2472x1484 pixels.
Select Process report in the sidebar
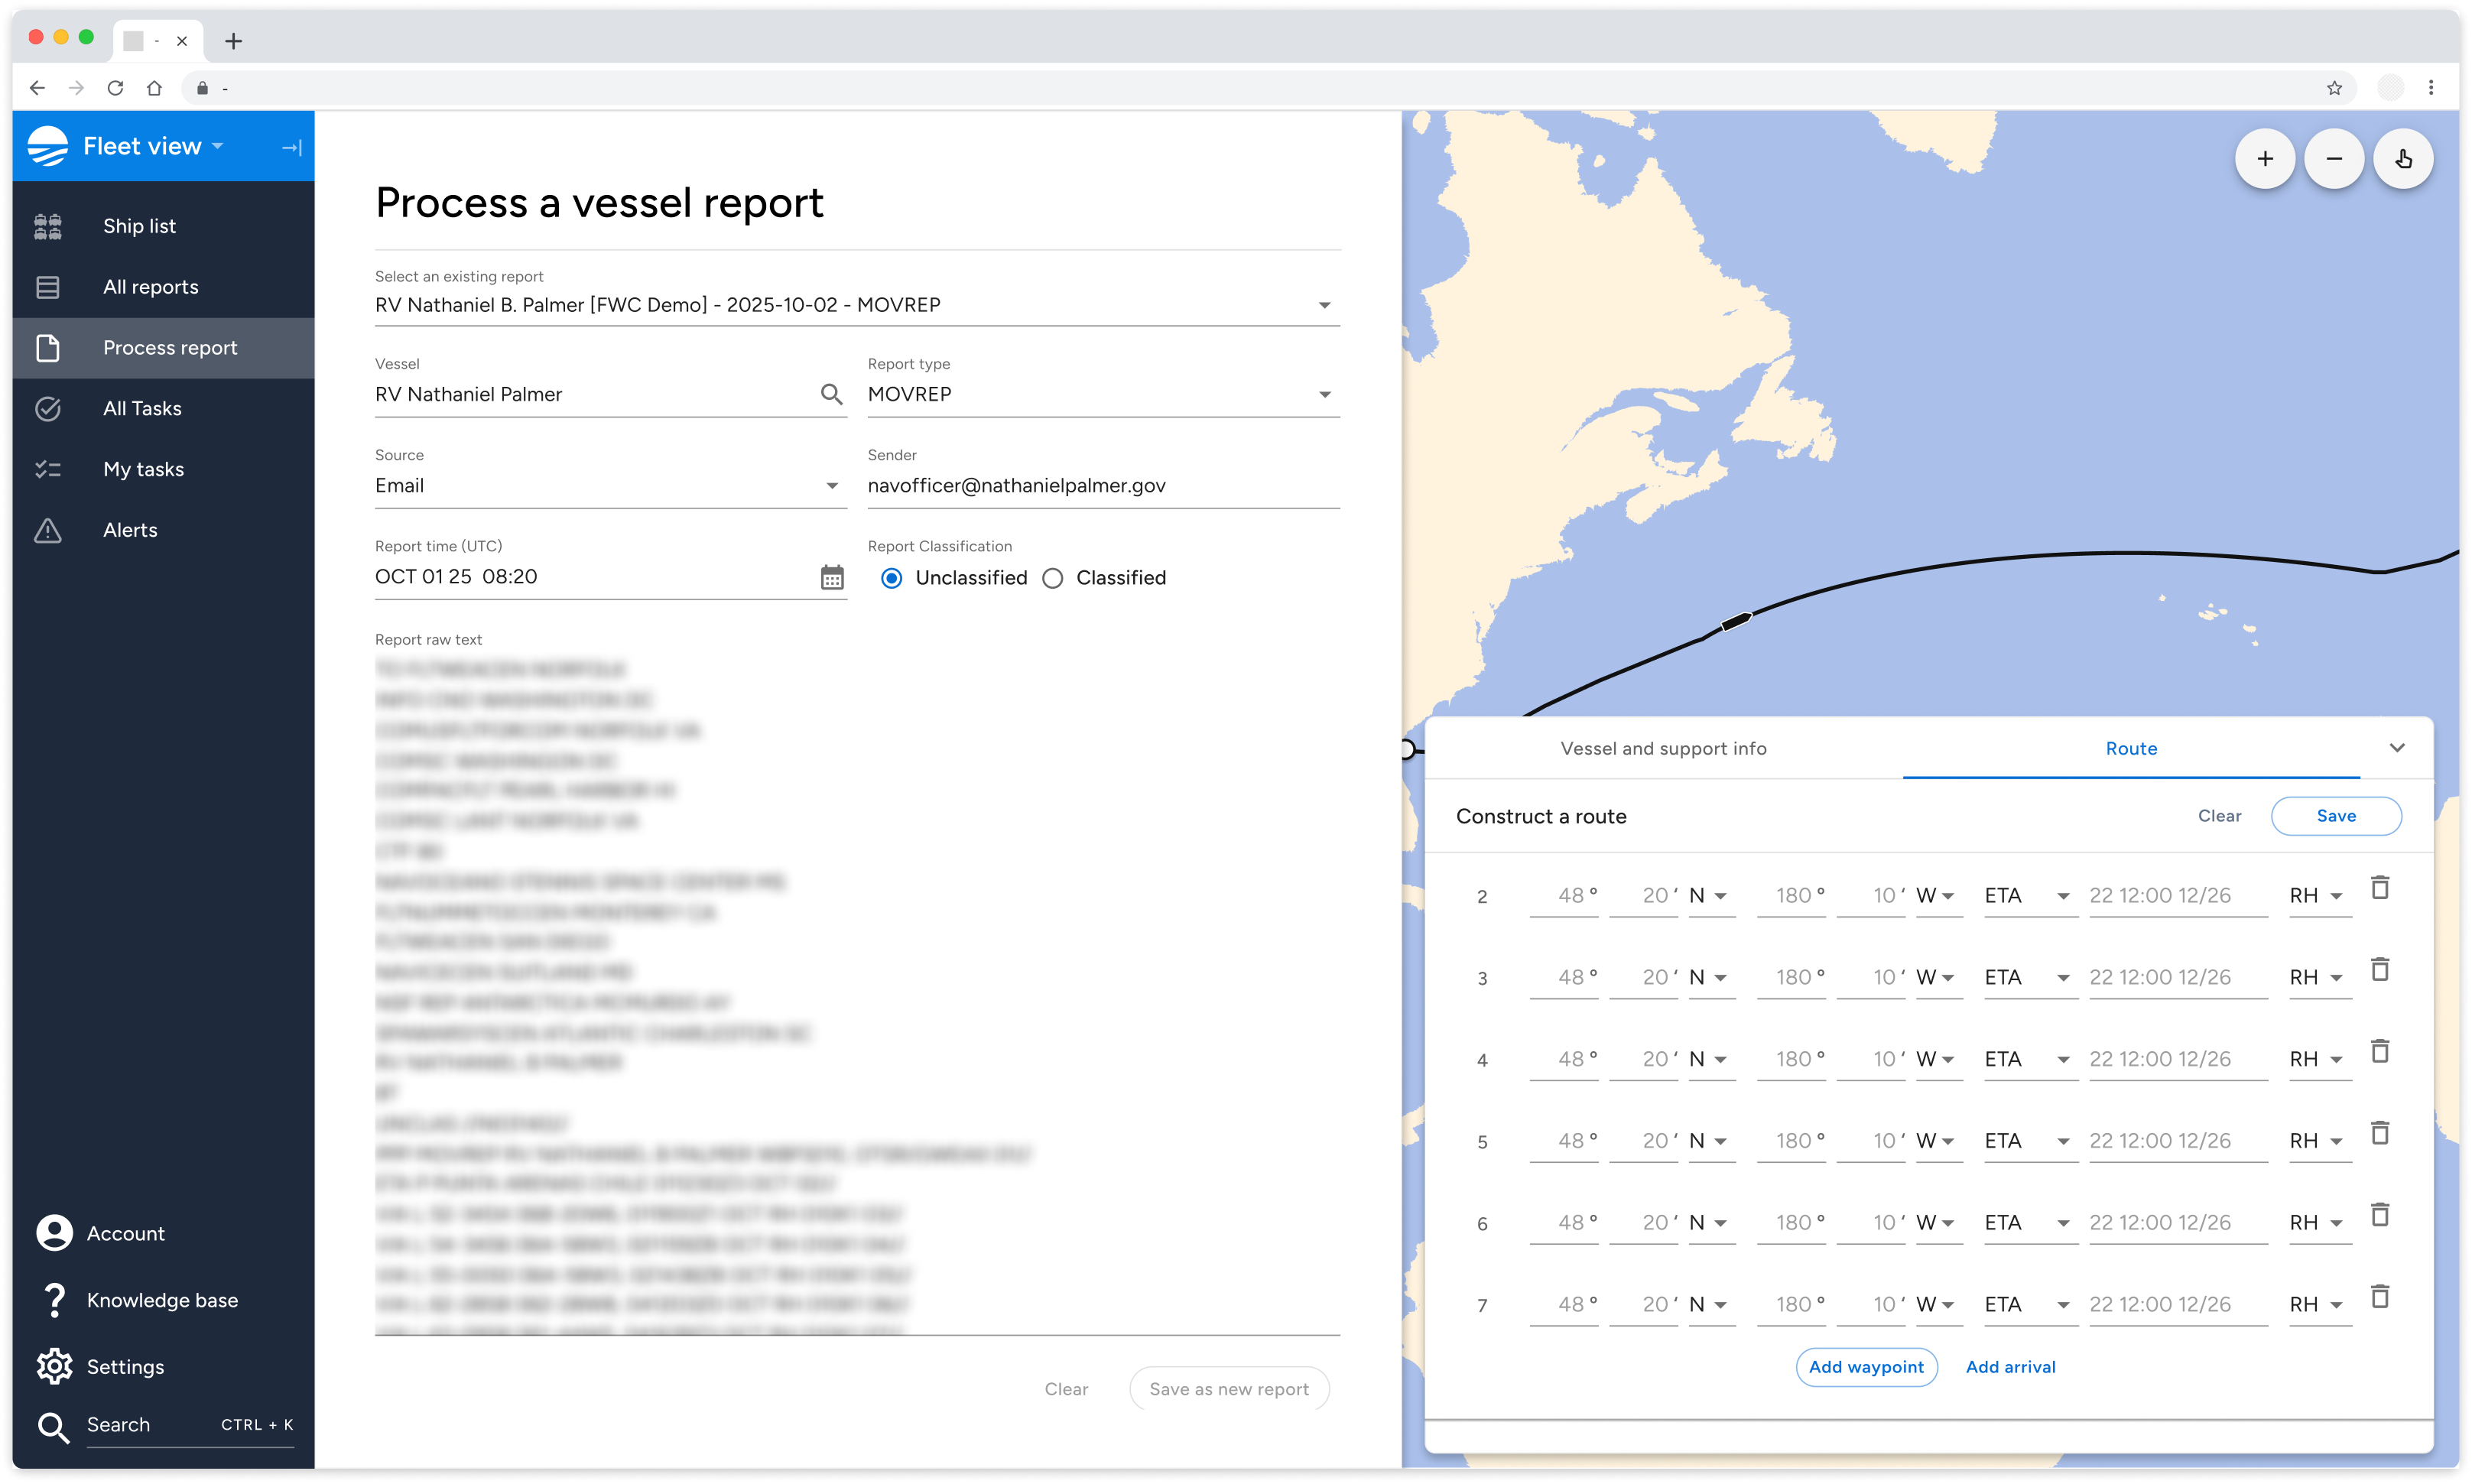click(170, 347)
